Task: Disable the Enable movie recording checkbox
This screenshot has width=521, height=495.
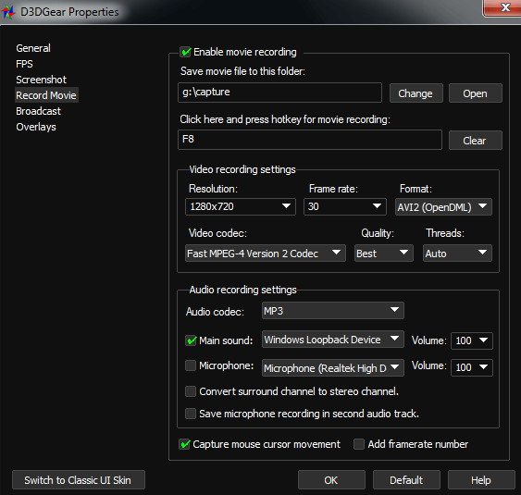Action: tap(185, 52)
